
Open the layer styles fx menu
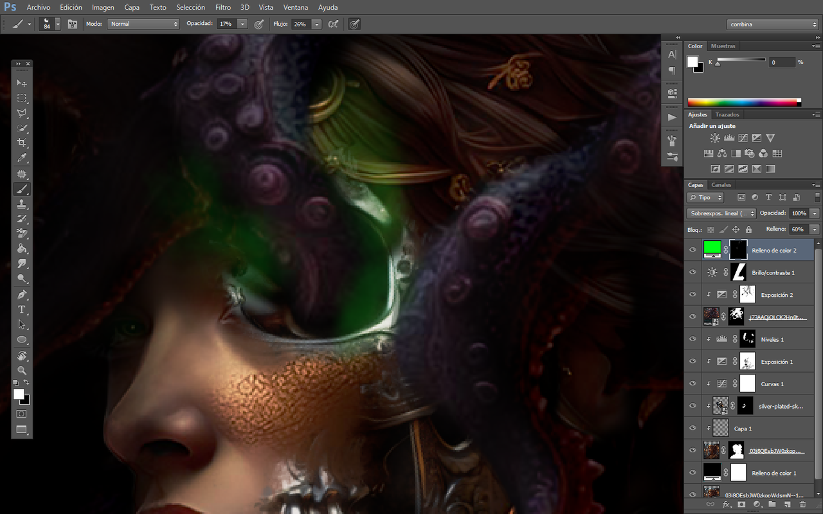coord(726,505)
